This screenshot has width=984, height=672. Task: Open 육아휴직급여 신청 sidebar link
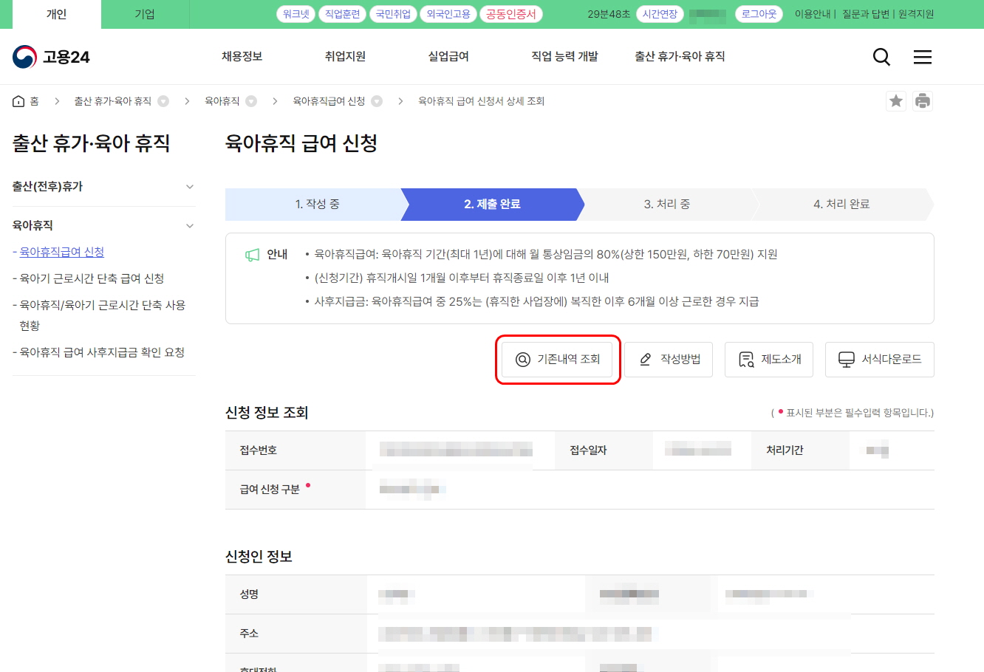[x=62, y=252]
